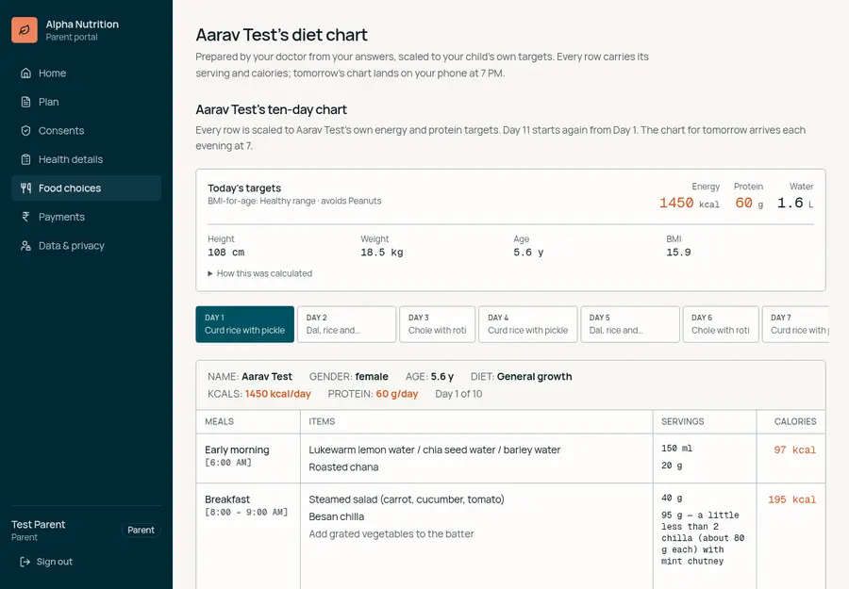Switch to Day 5 Dal, rice tab

pos(630,324)
